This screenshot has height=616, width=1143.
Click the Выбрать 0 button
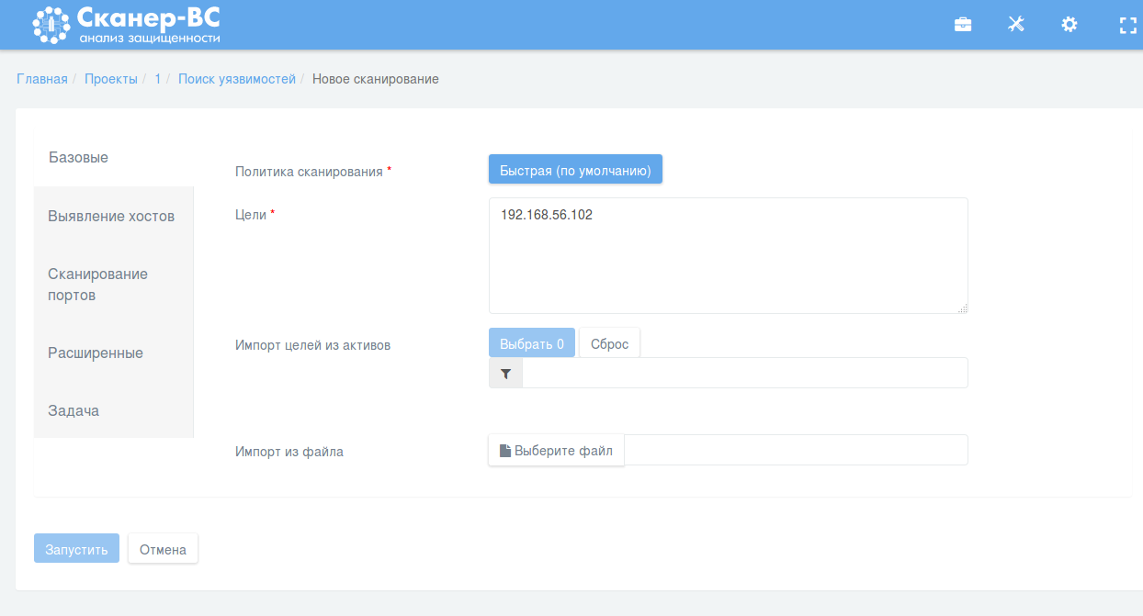(532, 343)
